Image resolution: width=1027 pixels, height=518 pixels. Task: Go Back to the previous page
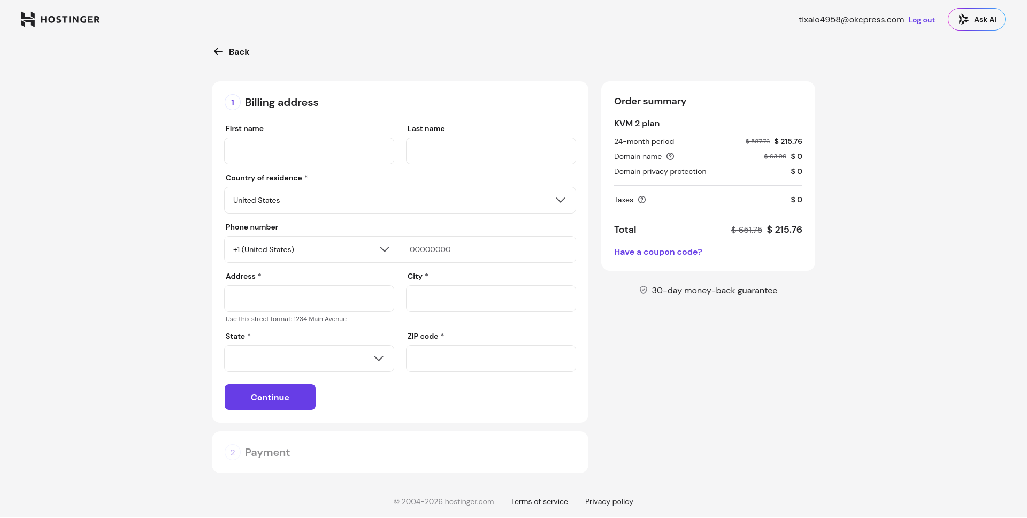[x=232, y=51]
